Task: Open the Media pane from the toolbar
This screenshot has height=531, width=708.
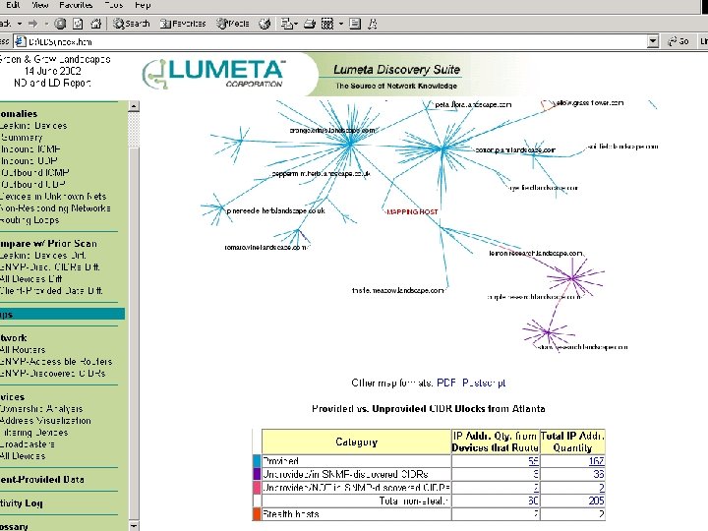Action: (x=233, y=24)
